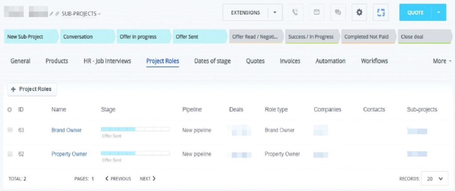
Task: Open the Automation tab
Action: (x=330, y=61)
